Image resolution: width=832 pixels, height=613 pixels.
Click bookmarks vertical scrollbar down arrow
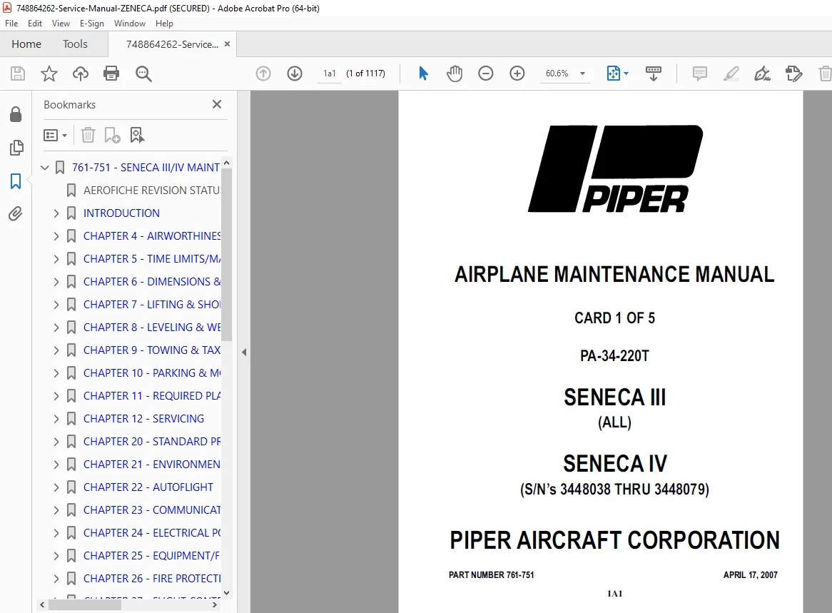coord(227,593)
